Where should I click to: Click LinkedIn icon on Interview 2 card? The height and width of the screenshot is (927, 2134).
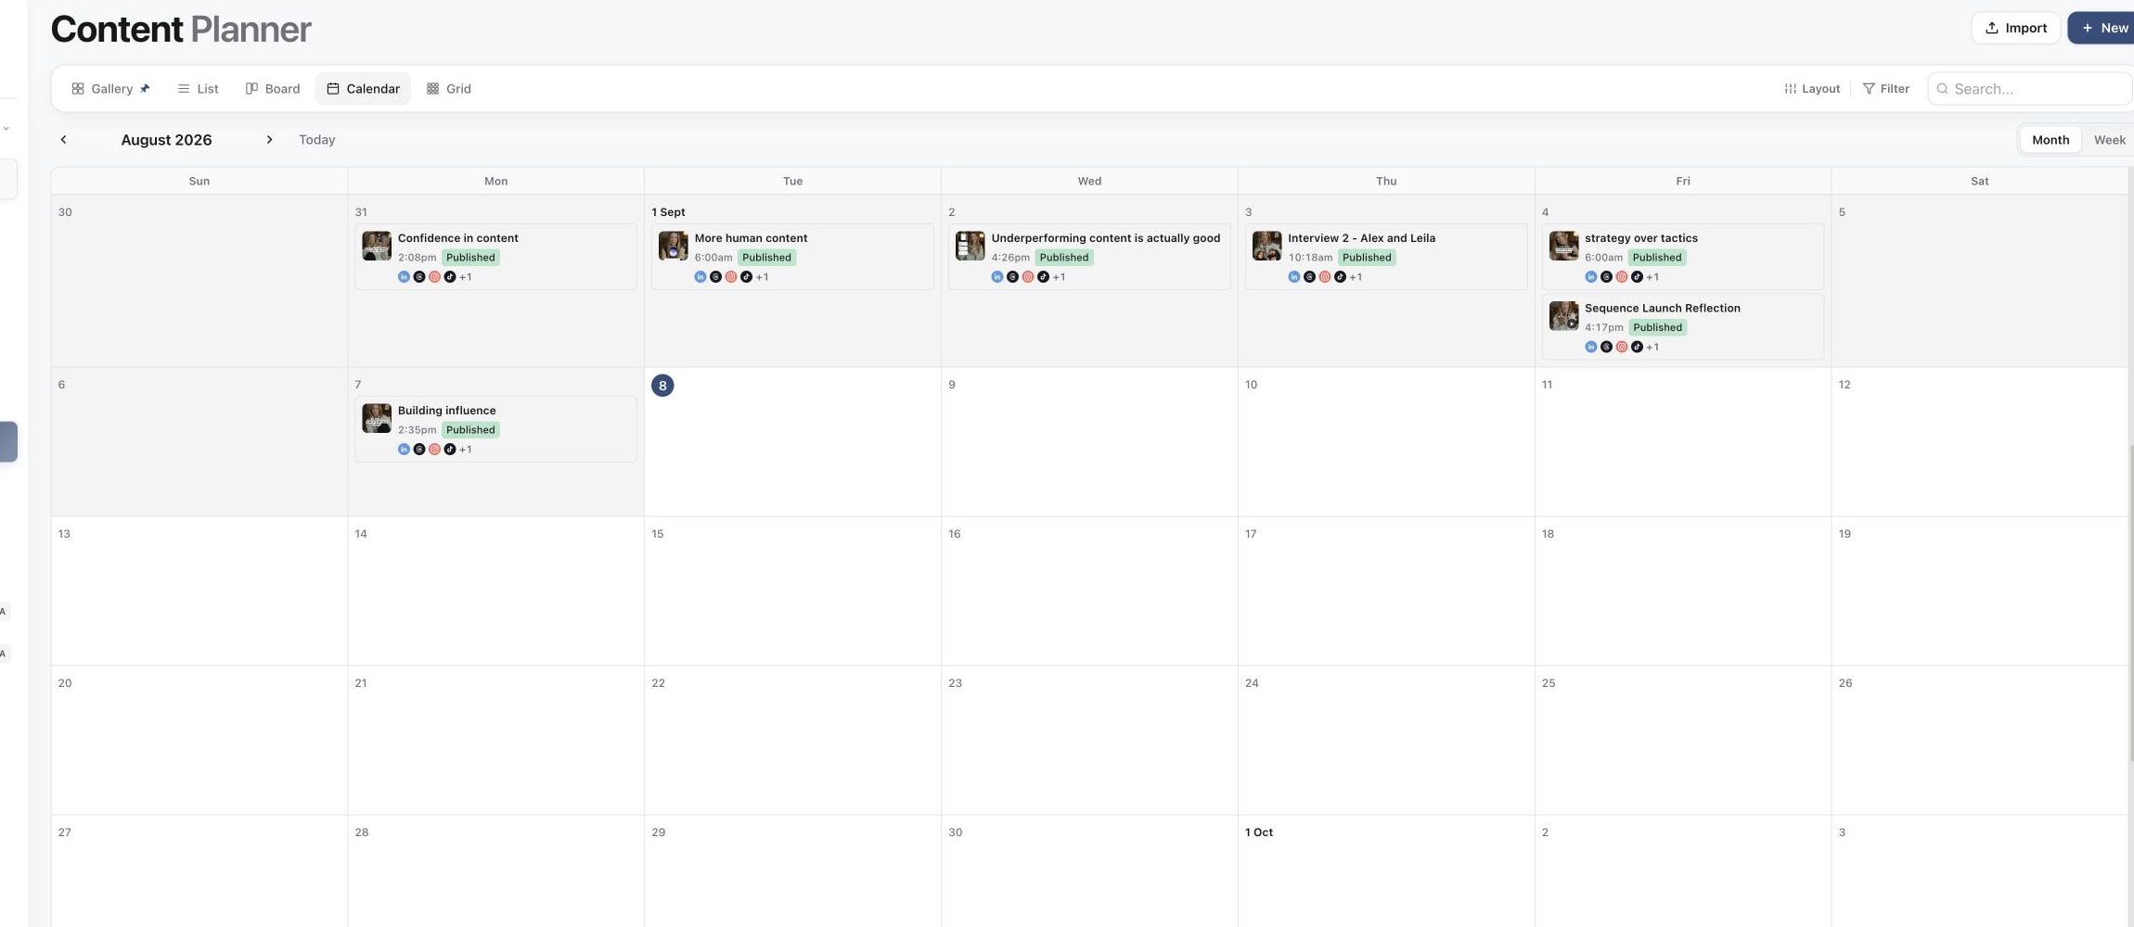pyautogui.click(x=1294, y=277)
